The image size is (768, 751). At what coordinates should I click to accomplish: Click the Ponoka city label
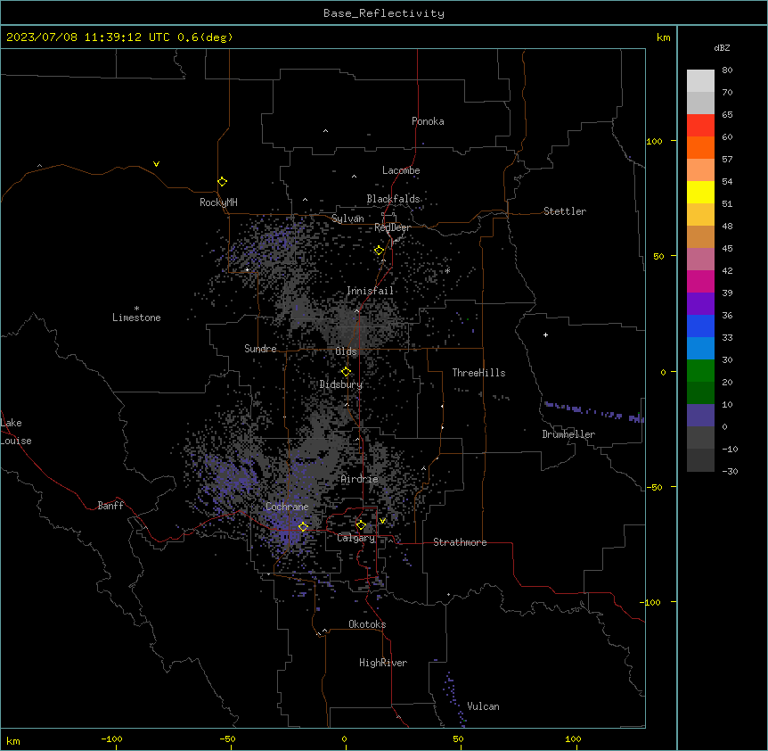(428, 121)
